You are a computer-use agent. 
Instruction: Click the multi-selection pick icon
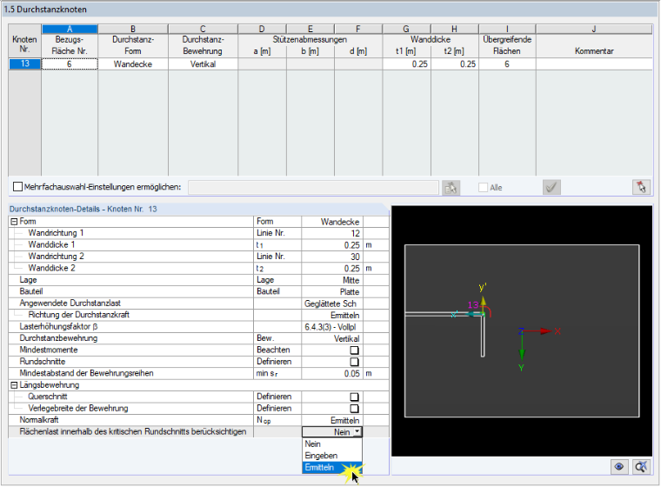click(451, 187)
